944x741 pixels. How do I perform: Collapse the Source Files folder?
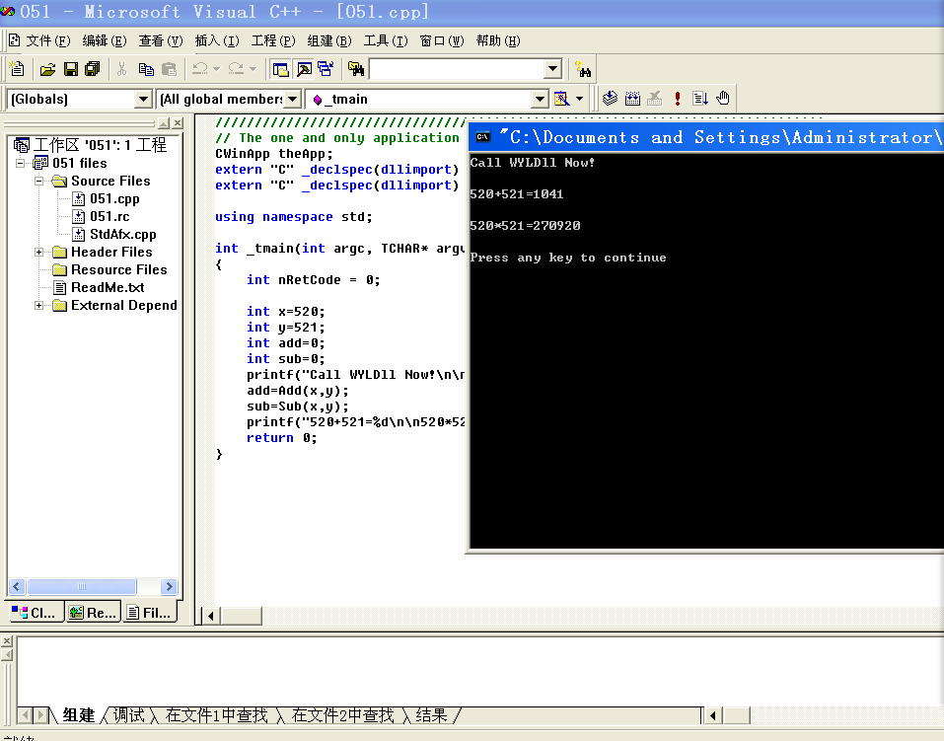[38, 181]
